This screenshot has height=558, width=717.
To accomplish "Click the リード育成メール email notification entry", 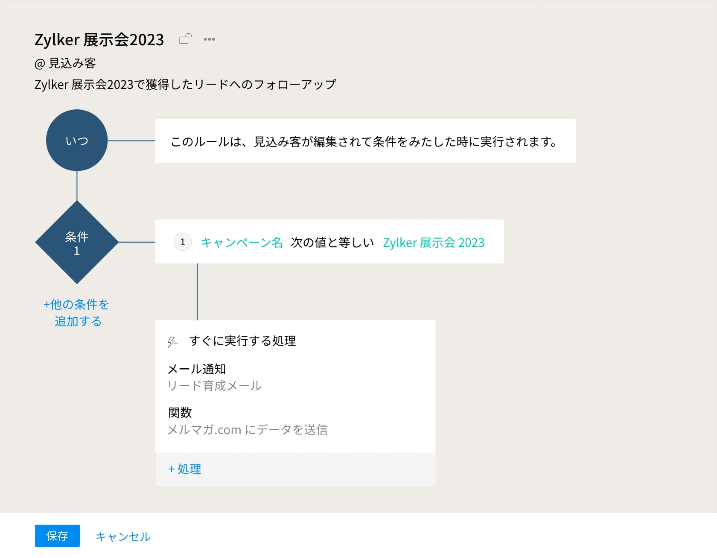I will pos(215,386).
